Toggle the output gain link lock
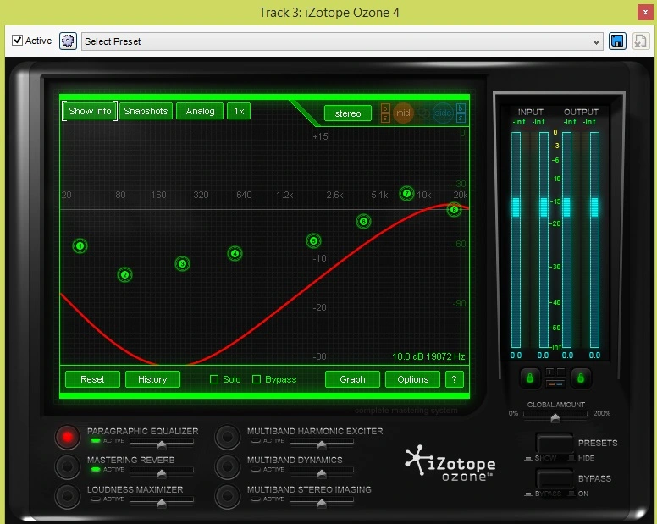 (x=580, y=378)
